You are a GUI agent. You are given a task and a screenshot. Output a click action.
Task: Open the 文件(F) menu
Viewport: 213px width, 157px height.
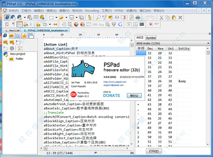pyautogui.click(x=13, y=11)
